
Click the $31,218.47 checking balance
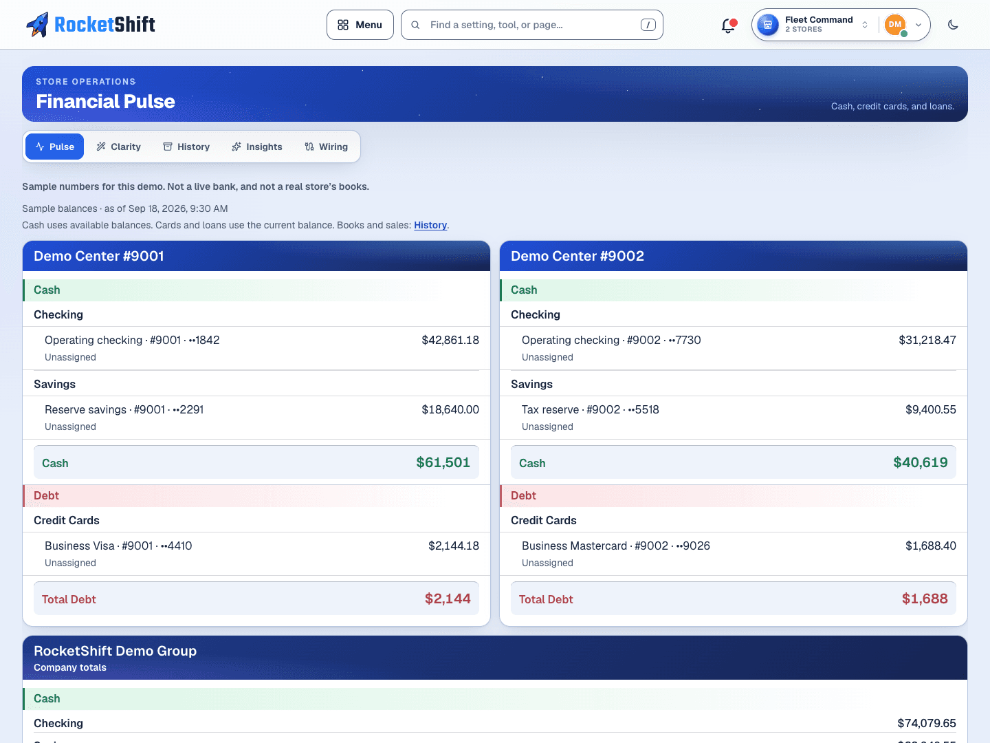point(927,340)
